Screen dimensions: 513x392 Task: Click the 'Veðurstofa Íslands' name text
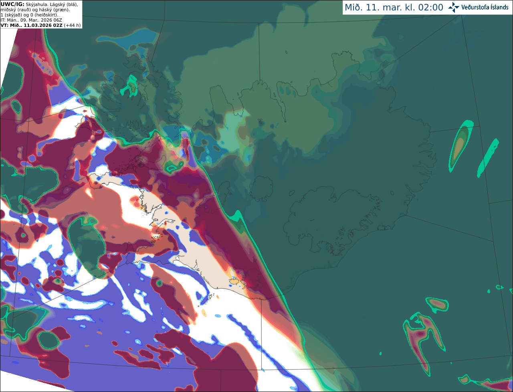[485, 7]
